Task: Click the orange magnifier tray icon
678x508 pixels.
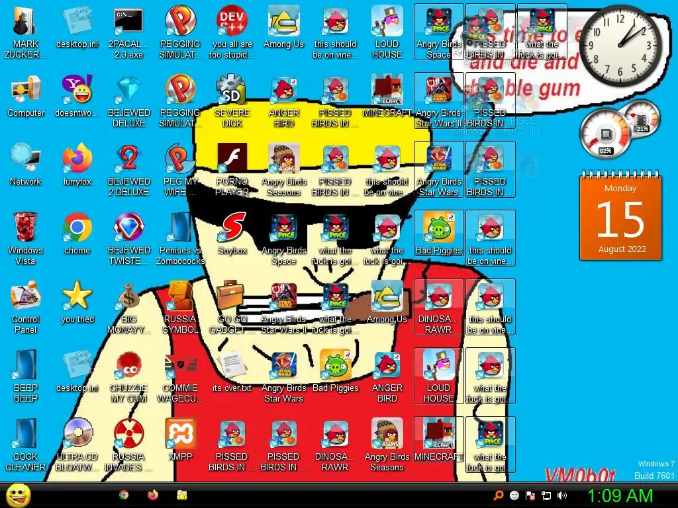Action: (499, 495)
